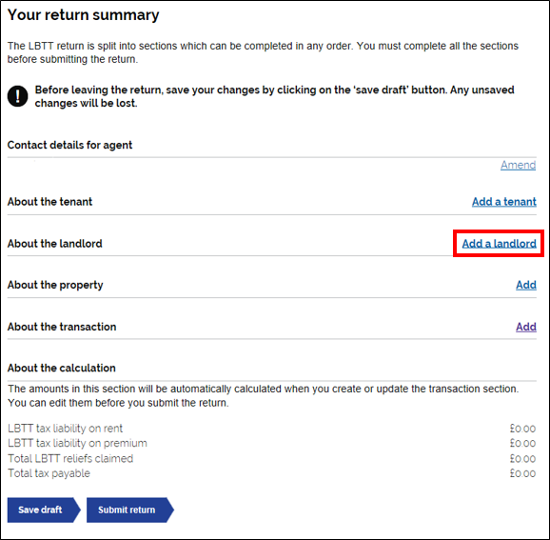Viewport: 550px width, 540px height.
Task: Click the About the calculation heading
Action: [x=62, y=368]
